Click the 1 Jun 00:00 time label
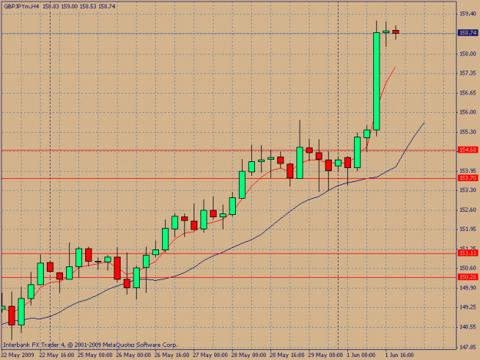480x360 pixels. pos(362,355)
